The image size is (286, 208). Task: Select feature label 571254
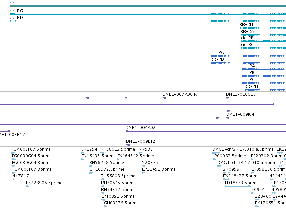point(89,149)
